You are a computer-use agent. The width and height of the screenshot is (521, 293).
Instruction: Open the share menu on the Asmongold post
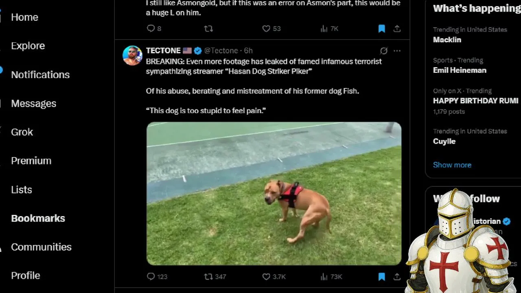[397, 28]
